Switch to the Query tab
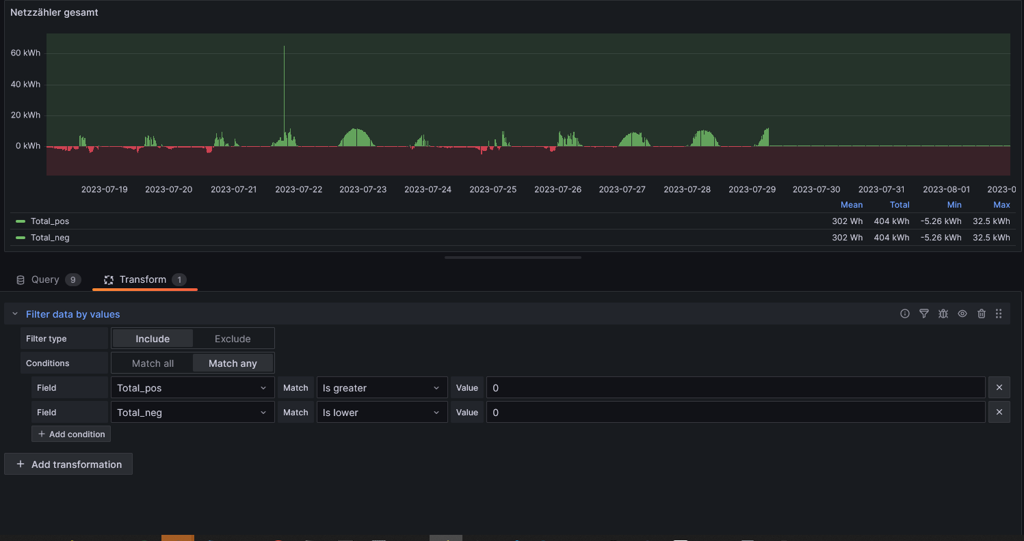The width and height of the screenshot is (1024, 541). pos(48,279)
